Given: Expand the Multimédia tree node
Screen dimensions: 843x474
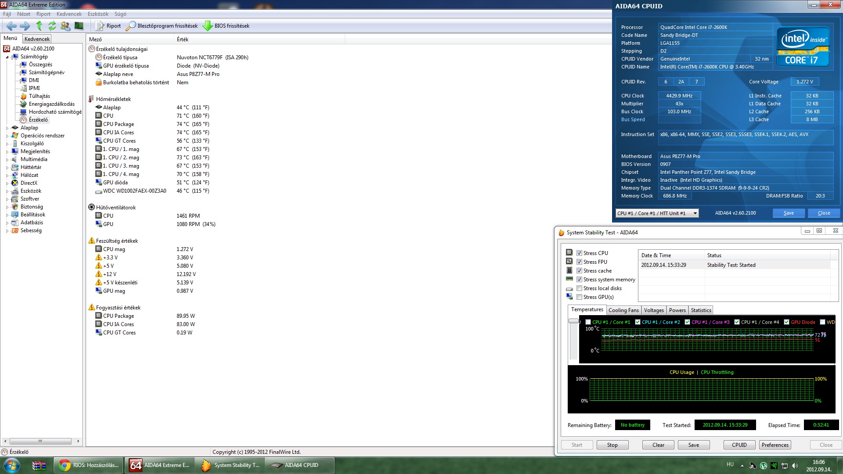Looking at the screenshot, I should pos(7,160).
